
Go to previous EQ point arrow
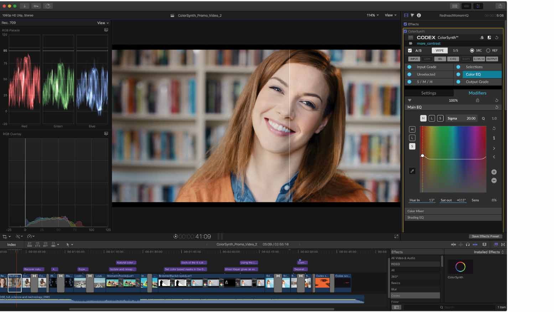click(494, 157)
